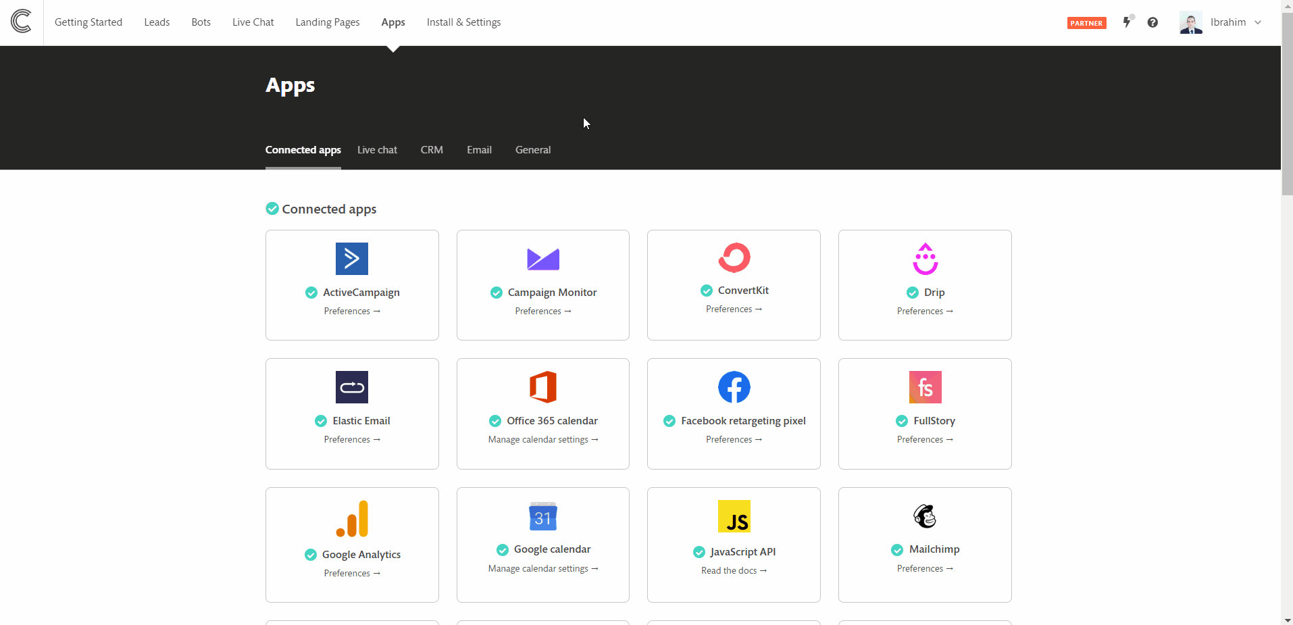Click the Elastic Email logo icon
1293x625 pixels.
pos(352,387)
